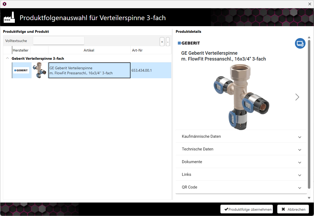This screenshot has height=216, width=314.
Task: Click Abbrechen button
Action: point(293,209)
